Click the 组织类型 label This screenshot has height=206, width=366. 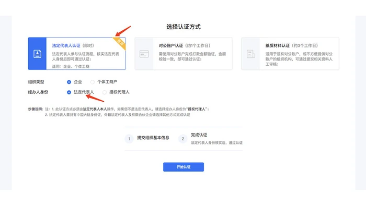click(36, 82)
